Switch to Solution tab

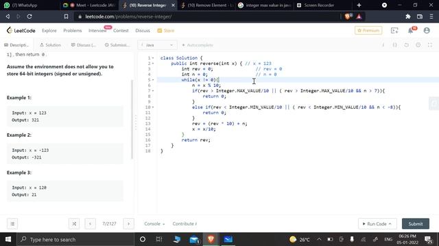click(50, 45)
